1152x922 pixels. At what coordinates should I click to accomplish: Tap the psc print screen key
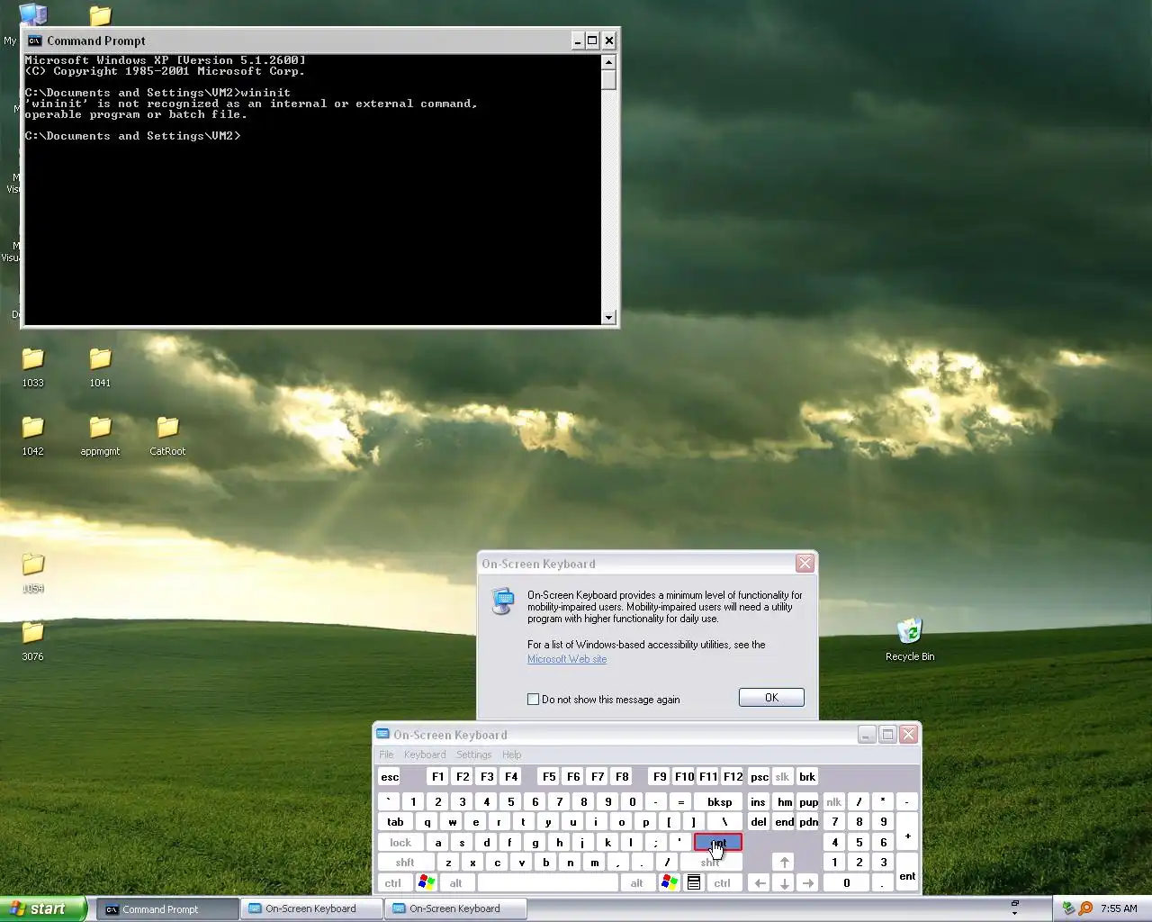coord(760,777)
